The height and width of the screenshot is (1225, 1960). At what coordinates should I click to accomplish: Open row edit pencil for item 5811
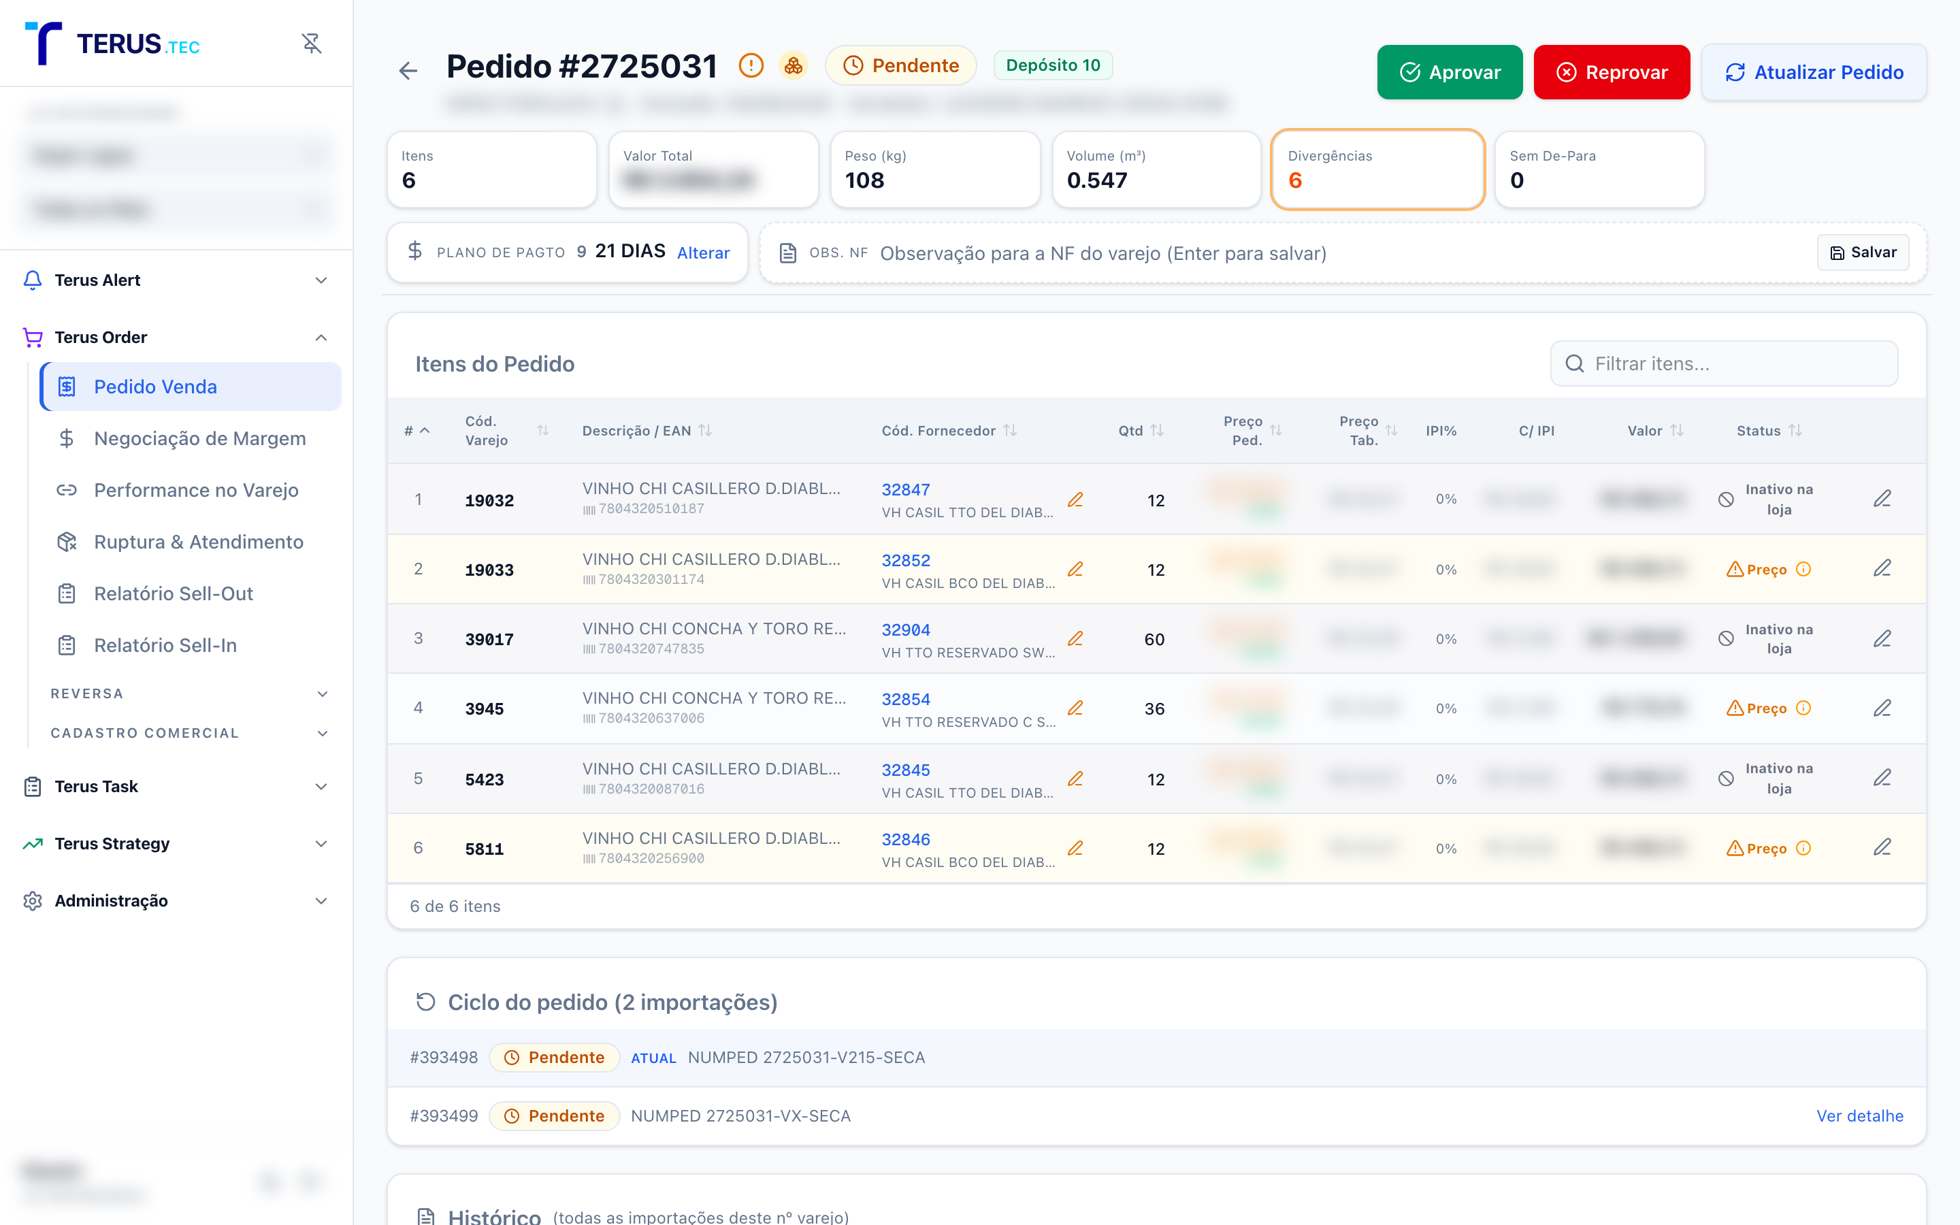pos(1882,848)
